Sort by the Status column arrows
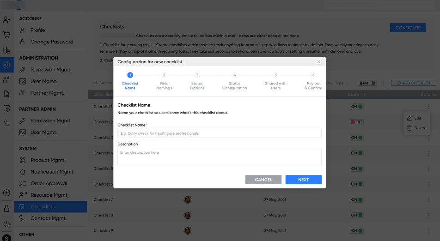The height and width of the screenshot is (241, 440). [x=365, y=95]
